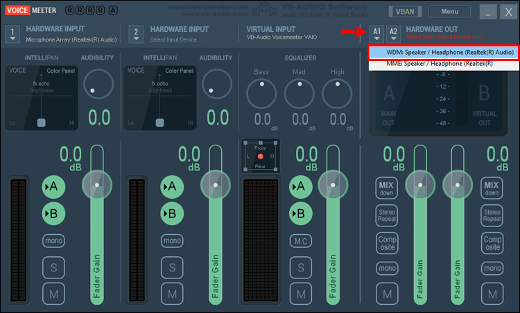520x313 pixels.
Task: Click the HARDWARE OUT label
Action: point(432,30)
